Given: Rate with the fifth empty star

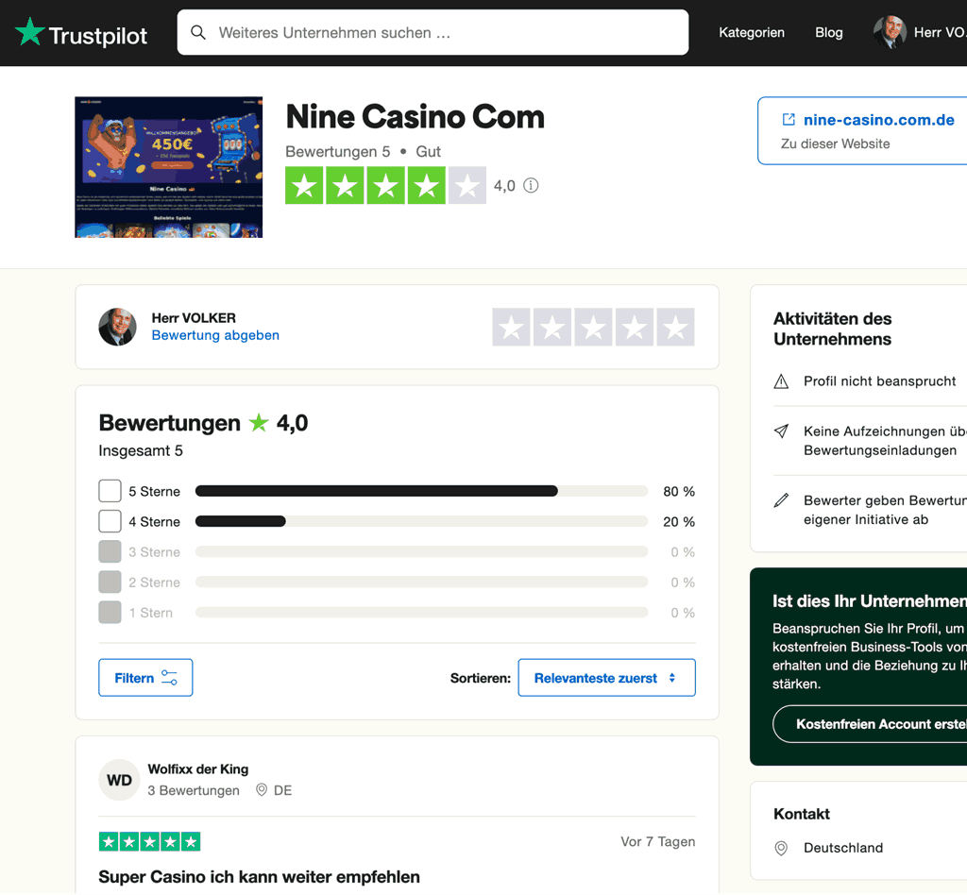Looking at the screenshot, I should coord(675,328).
